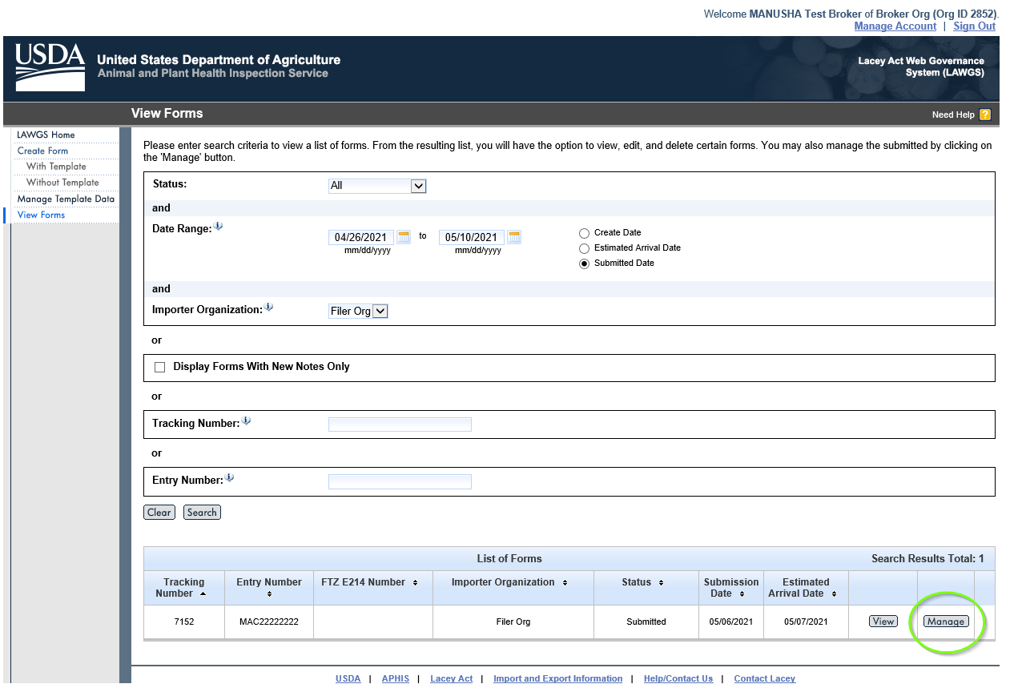
Task: Click the Sign Out link
Action: 974,26
